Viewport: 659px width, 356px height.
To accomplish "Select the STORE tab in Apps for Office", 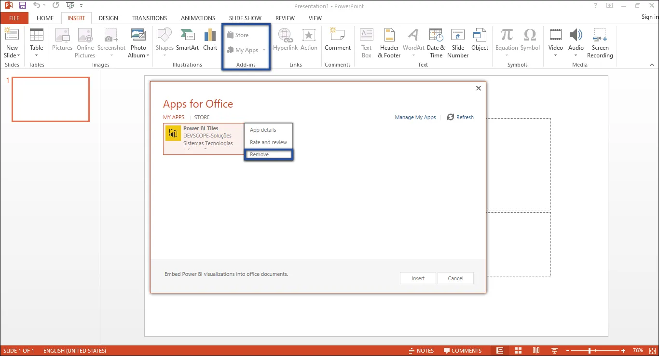I will click(202, 117).
